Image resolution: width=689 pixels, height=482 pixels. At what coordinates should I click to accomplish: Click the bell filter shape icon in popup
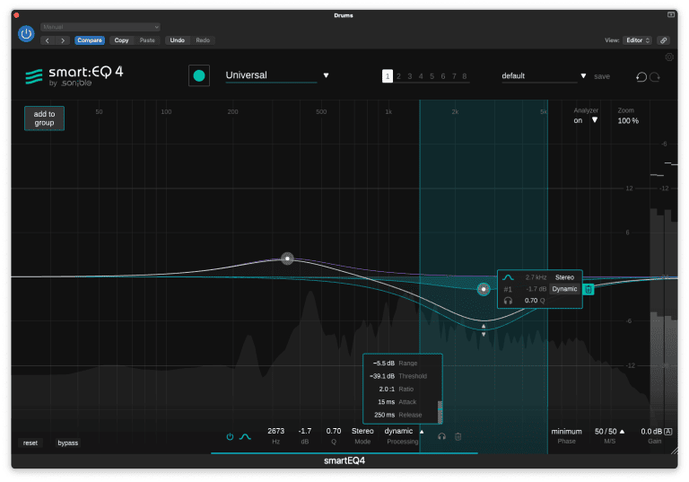pos(508,277)
